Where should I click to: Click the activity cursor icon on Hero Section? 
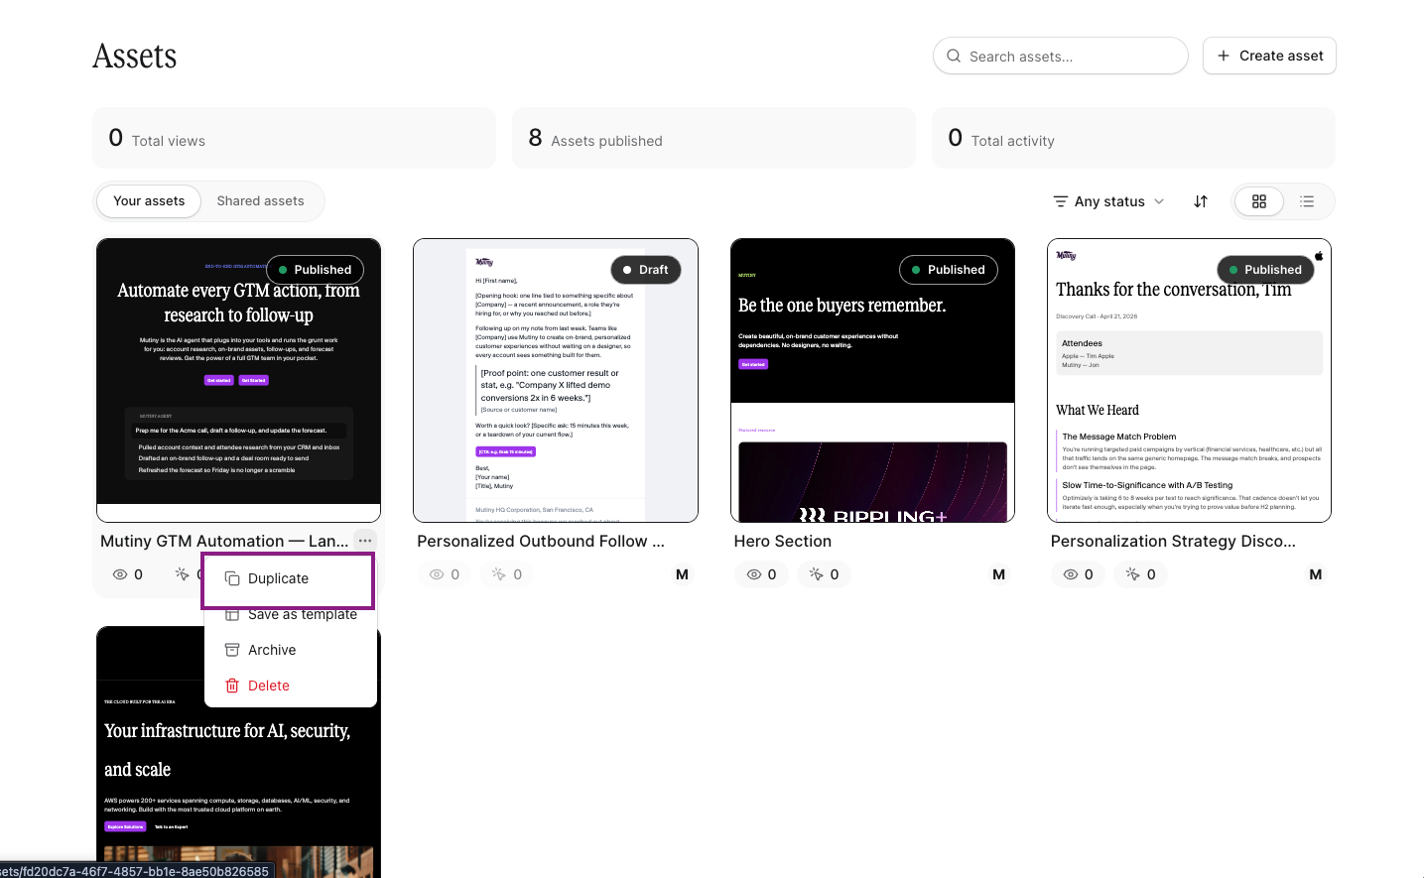pyautogui.click(x=816, y=574)
